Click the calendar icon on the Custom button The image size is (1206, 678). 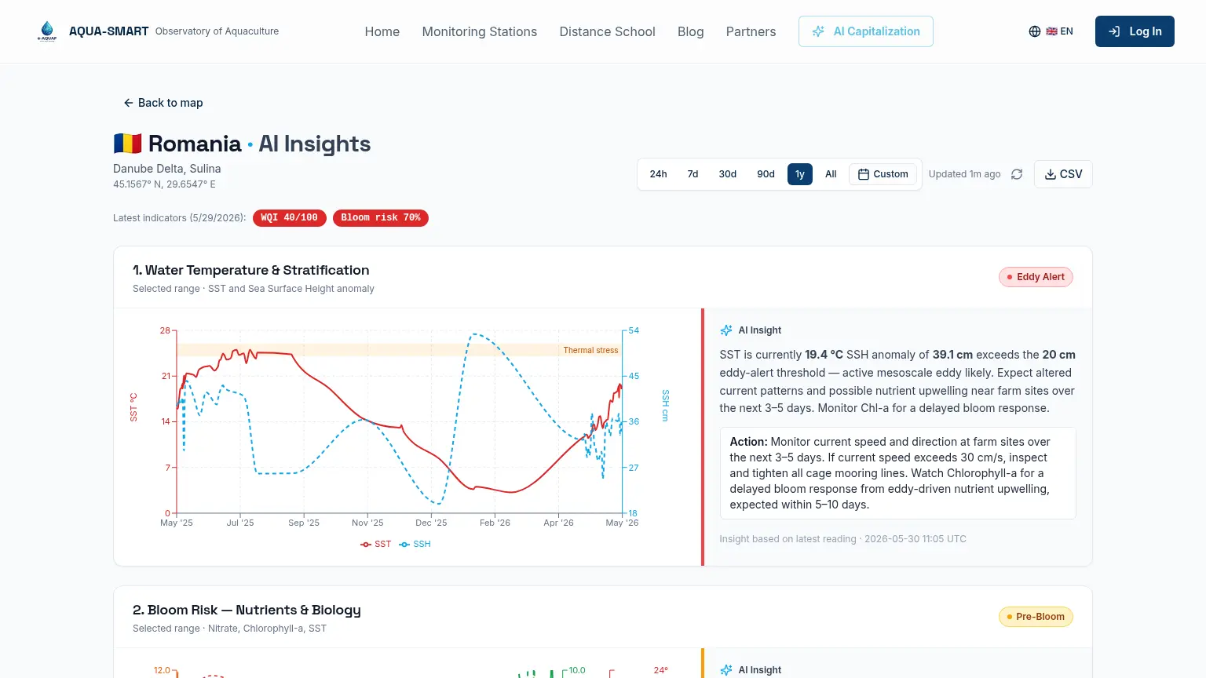click(864, 174)
